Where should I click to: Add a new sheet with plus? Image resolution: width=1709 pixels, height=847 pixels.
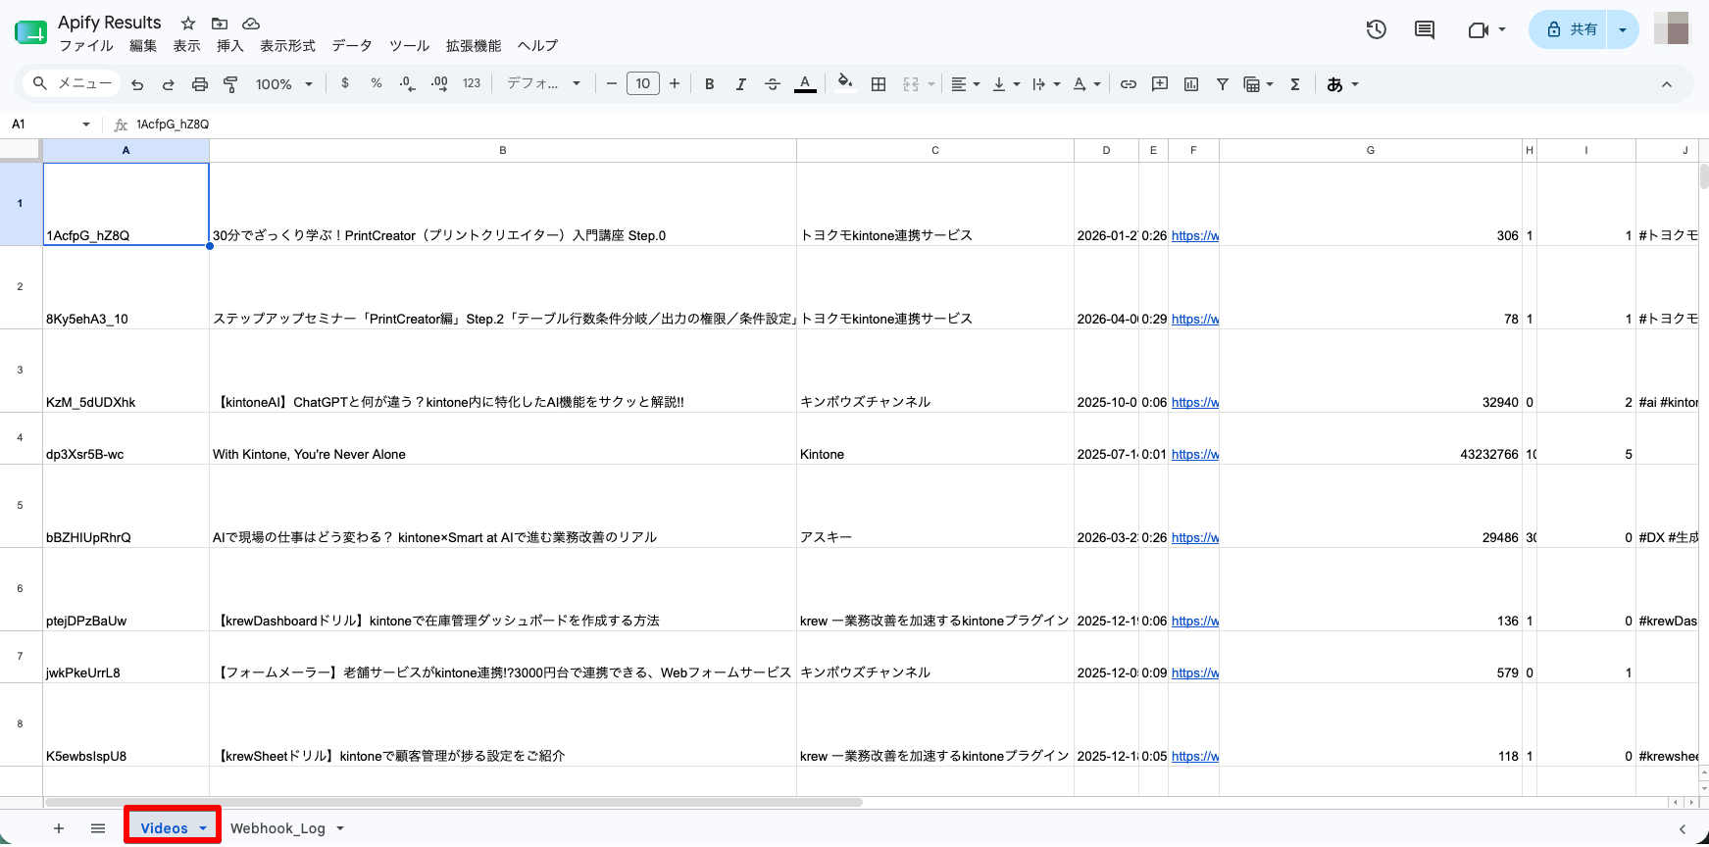click(59, 828)
